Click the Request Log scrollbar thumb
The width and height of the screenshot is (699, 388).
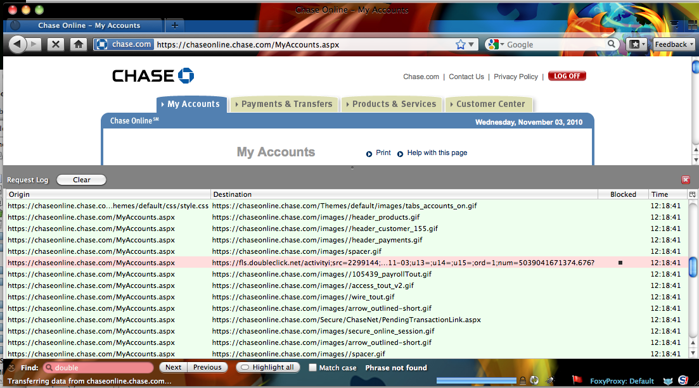[693, 267]
